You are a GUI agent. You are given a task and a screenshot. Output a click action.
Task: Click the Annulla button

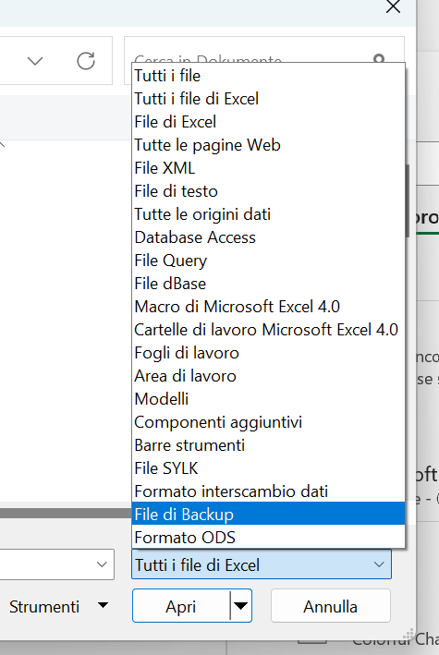[330, 606]
